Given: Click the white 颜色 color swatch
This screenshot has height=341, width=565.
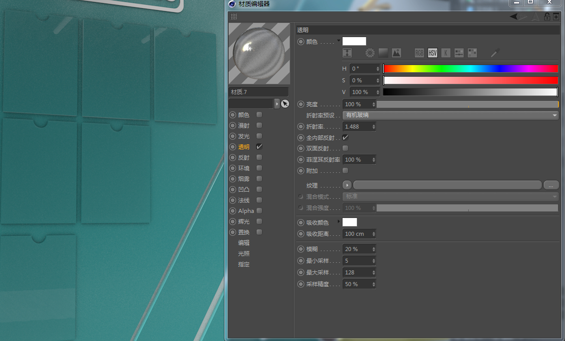Looking at the screenshot, I should click(x=354, y=41).
